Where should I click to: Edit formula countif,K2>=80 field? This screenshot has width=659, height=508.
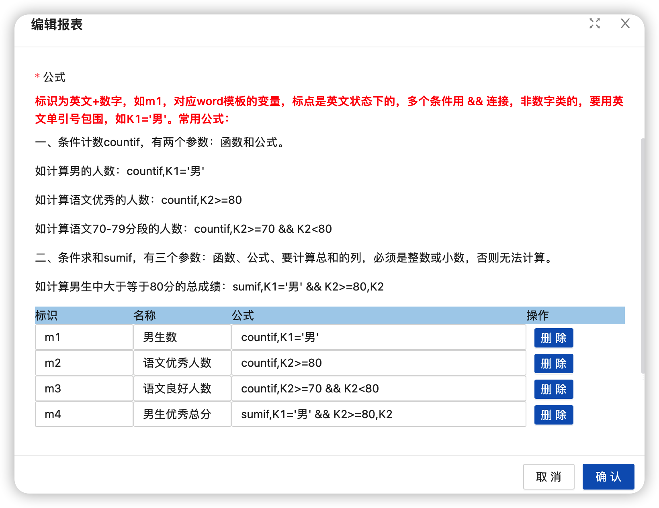[379, 363]
